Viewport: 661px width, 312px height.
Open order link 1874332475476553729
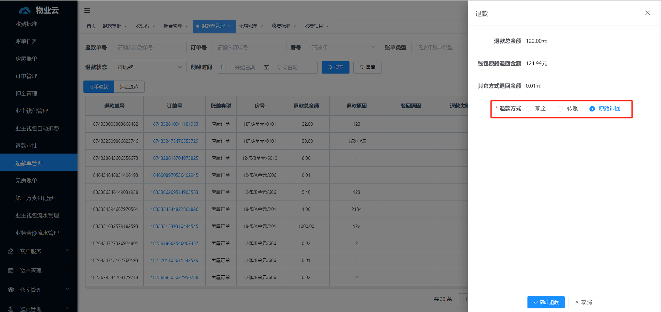point(174,141)
